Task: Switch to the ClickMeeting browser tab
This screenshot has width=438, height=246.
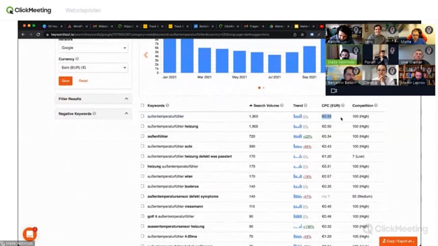Action: [x=228, y=26]
